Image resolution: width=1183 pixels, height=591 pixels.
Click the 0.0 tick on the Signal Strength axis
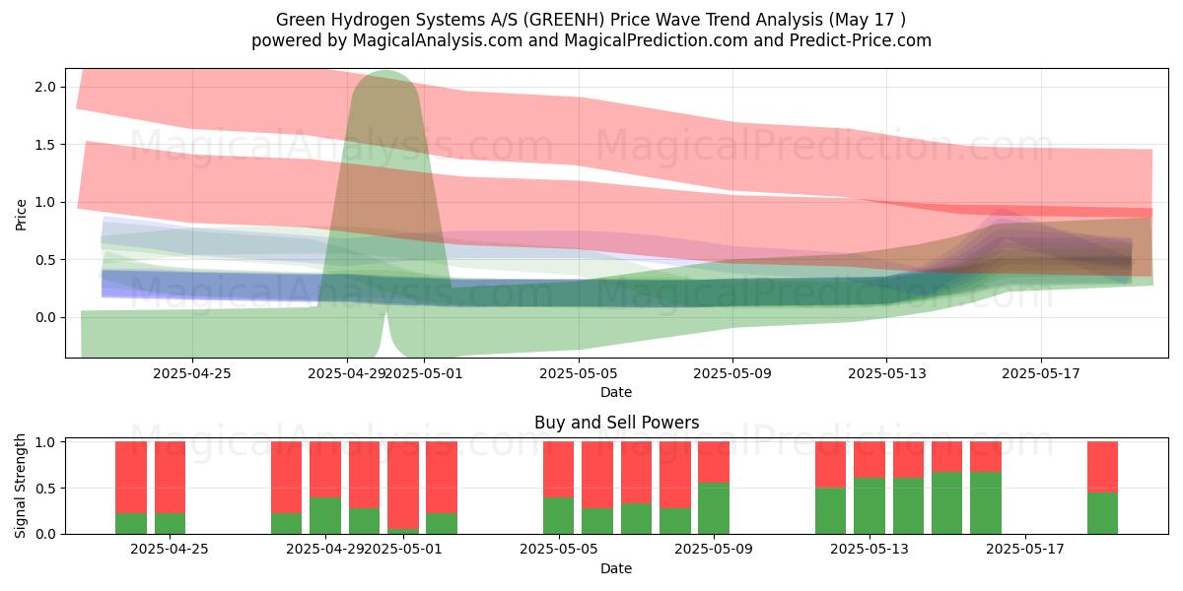pos(46,534)
